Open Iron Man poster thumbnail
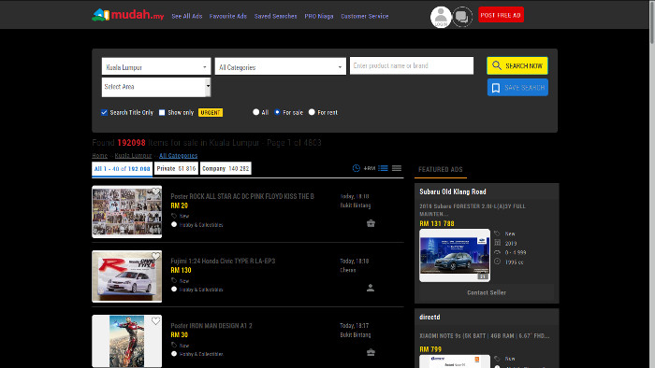Viewport: 655px width, 368px height. click(127, 341)
